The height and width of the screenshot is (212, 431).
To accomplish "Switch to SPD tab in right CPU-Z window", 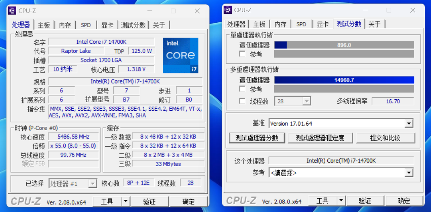I will [x=301, y=24].
